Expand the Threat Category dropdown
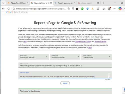This screenshot has width=125, height=94. point(96,57)
